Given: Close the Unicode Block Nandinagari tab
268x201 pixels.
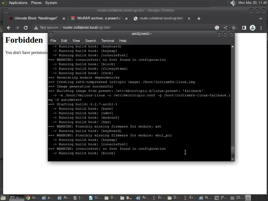Looking at the screenshot, I should pos(64,19).
